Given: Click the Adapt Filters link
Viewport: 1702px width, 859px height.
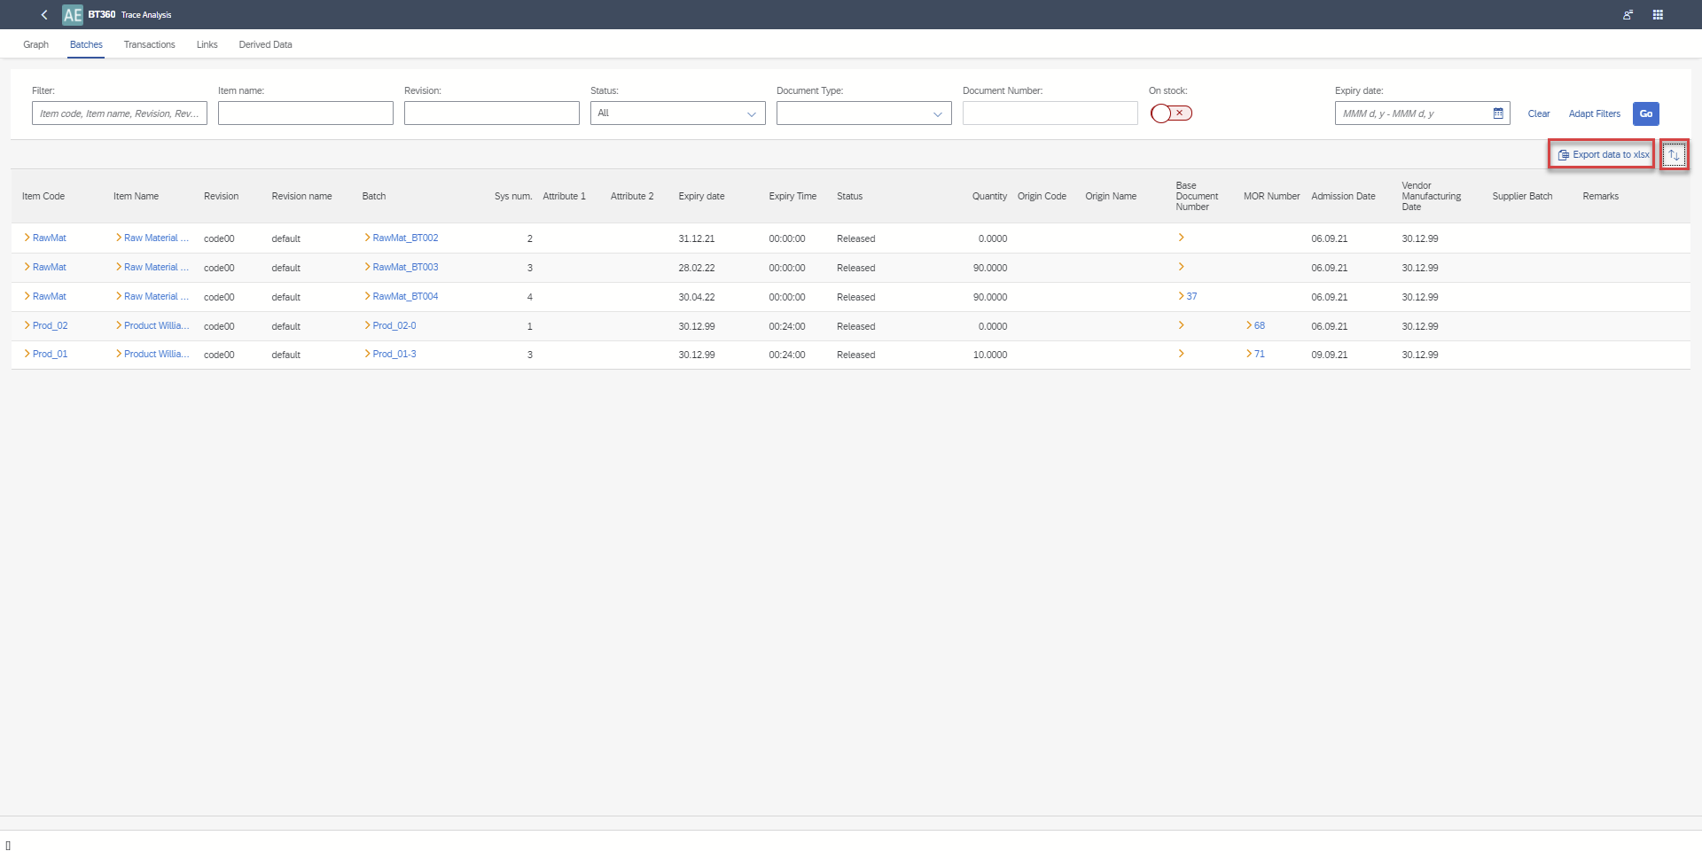Looking at the screenshot, I should click(1593, 113).
